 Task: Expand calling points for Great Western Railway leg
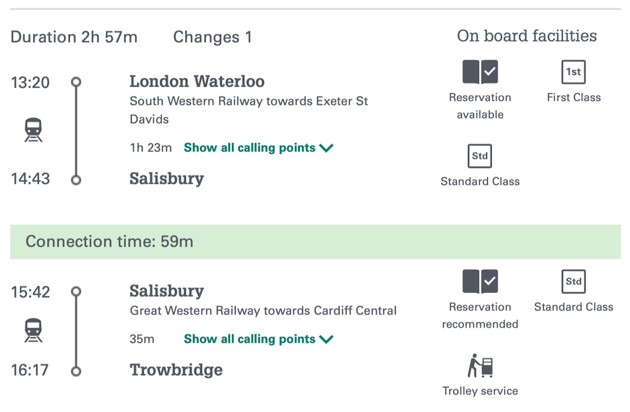(x=249, y=339)
